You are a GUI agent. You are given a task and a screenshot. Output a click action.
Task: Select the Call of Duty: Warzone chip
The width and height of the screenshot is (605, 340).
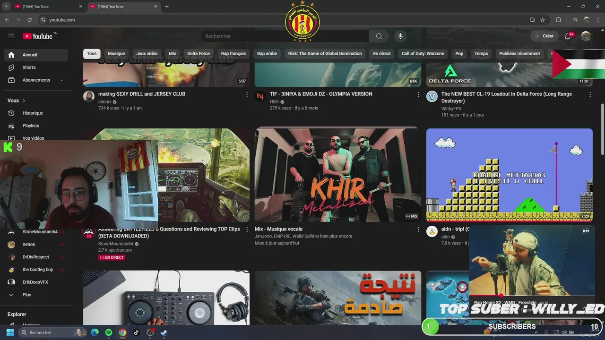423,54
